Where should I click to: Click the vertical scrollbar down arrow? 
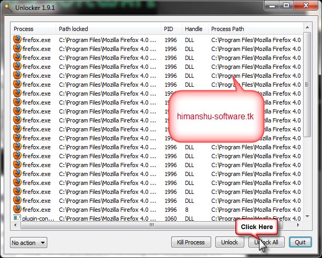(x=307, y=216)
